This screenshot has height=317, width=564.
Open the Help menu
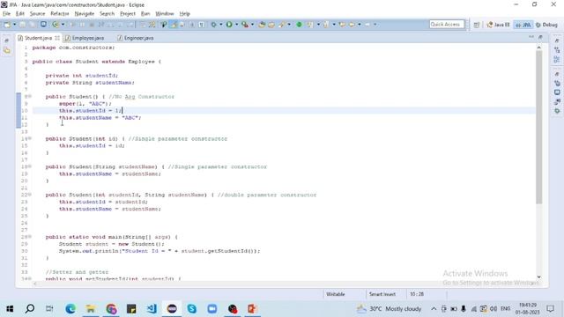[x=184, y=14]
